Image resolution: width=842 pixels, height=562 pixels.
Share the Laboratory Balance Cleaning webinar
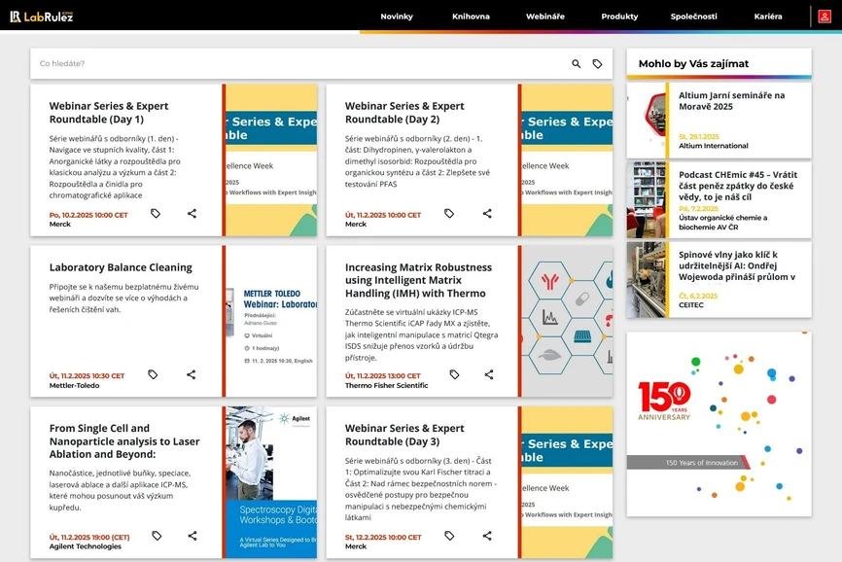coord(192,374)
